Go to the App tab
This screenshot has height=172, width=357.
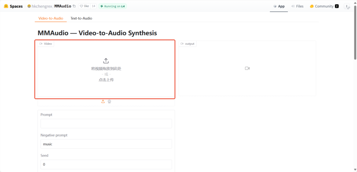[x=279, y=6]
